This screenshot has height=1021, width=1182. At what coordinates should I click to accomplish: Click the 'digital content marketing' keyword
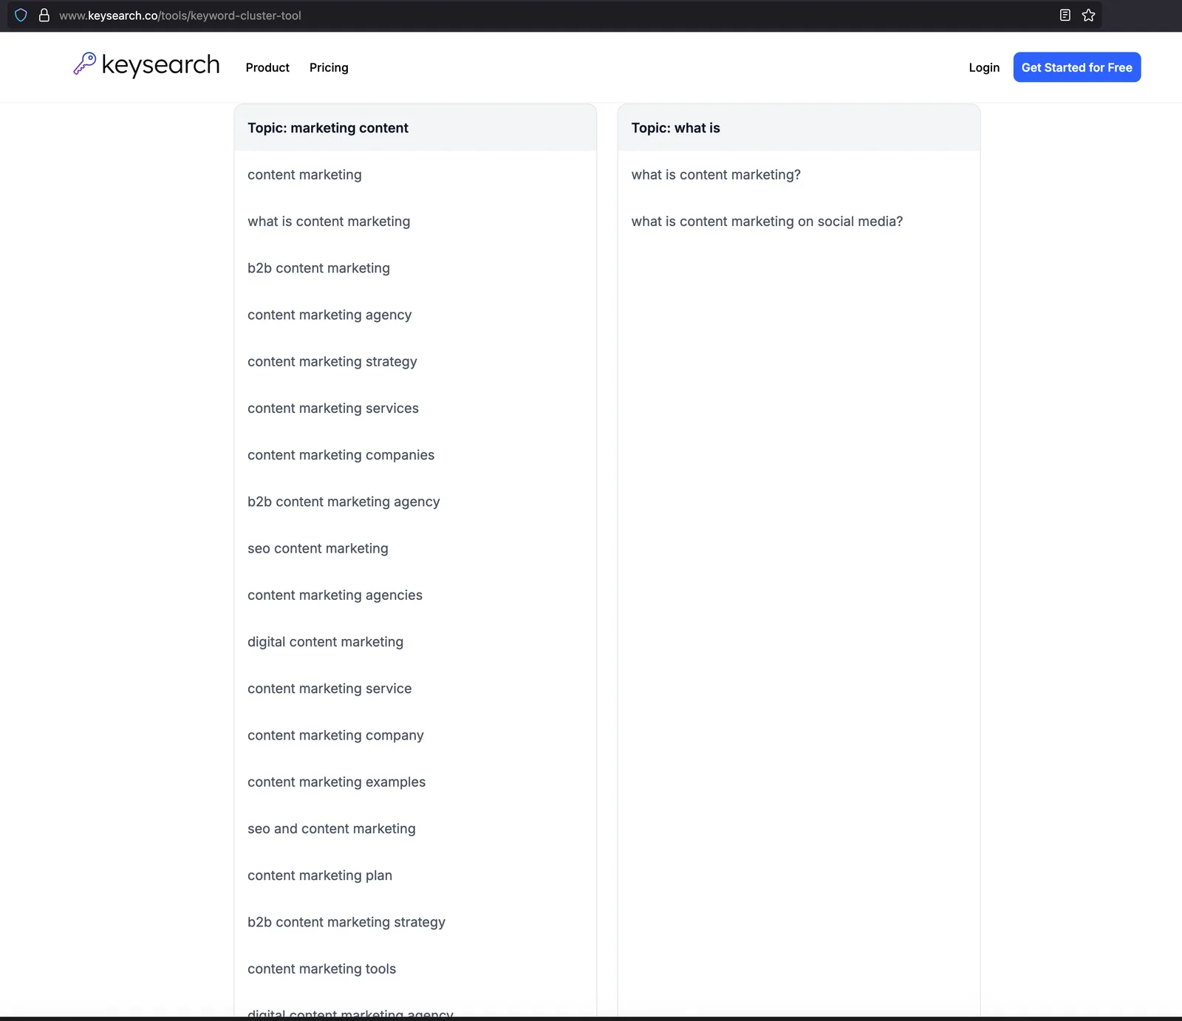325,642
